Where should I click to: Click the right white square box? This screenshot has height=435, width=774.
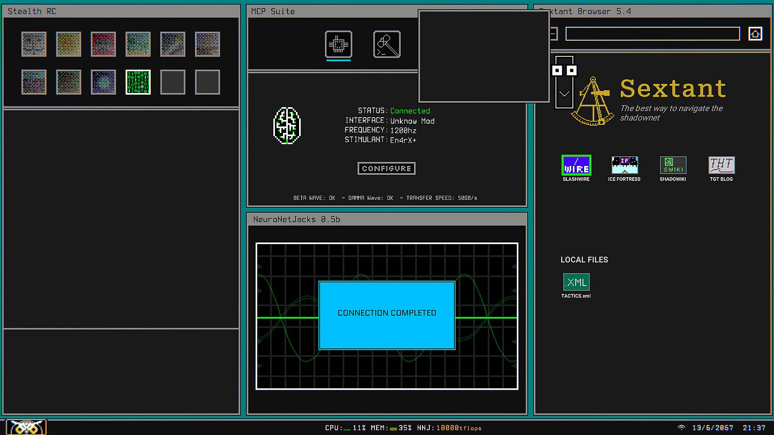coord(571,71)
